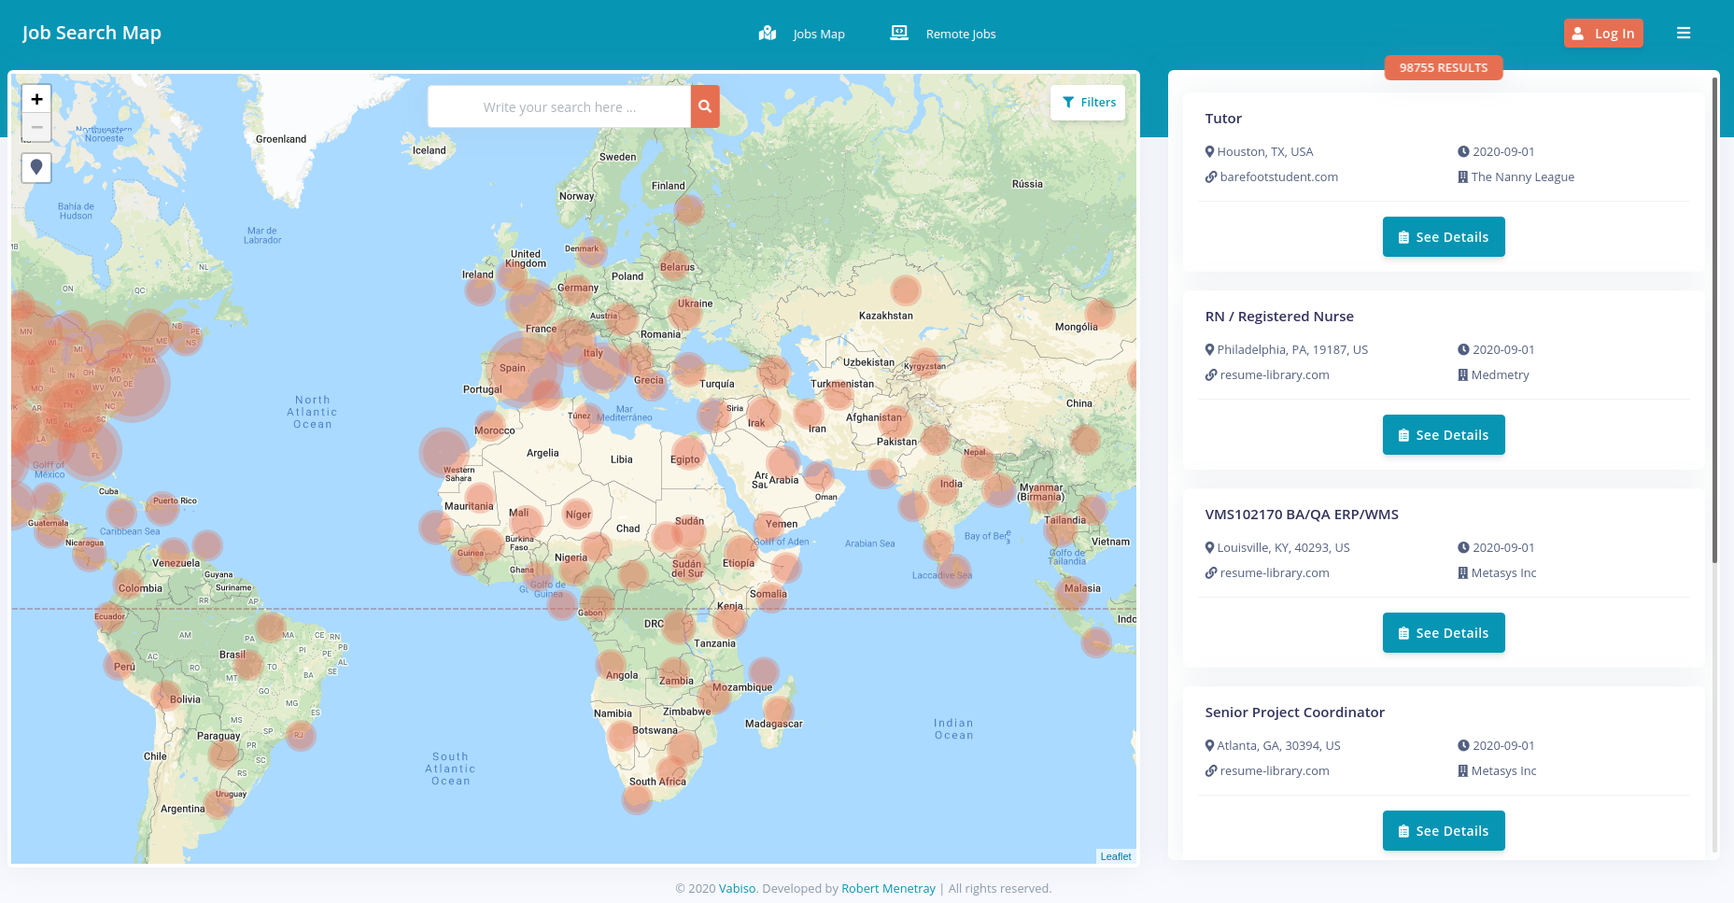Click resume-library.com under Senior Project Coordinator

[x=1274, y=770]
